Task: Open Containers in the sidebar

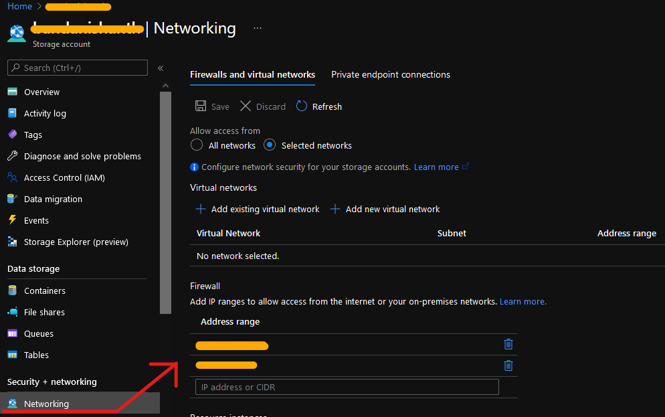Action: (x=45, y=290)
